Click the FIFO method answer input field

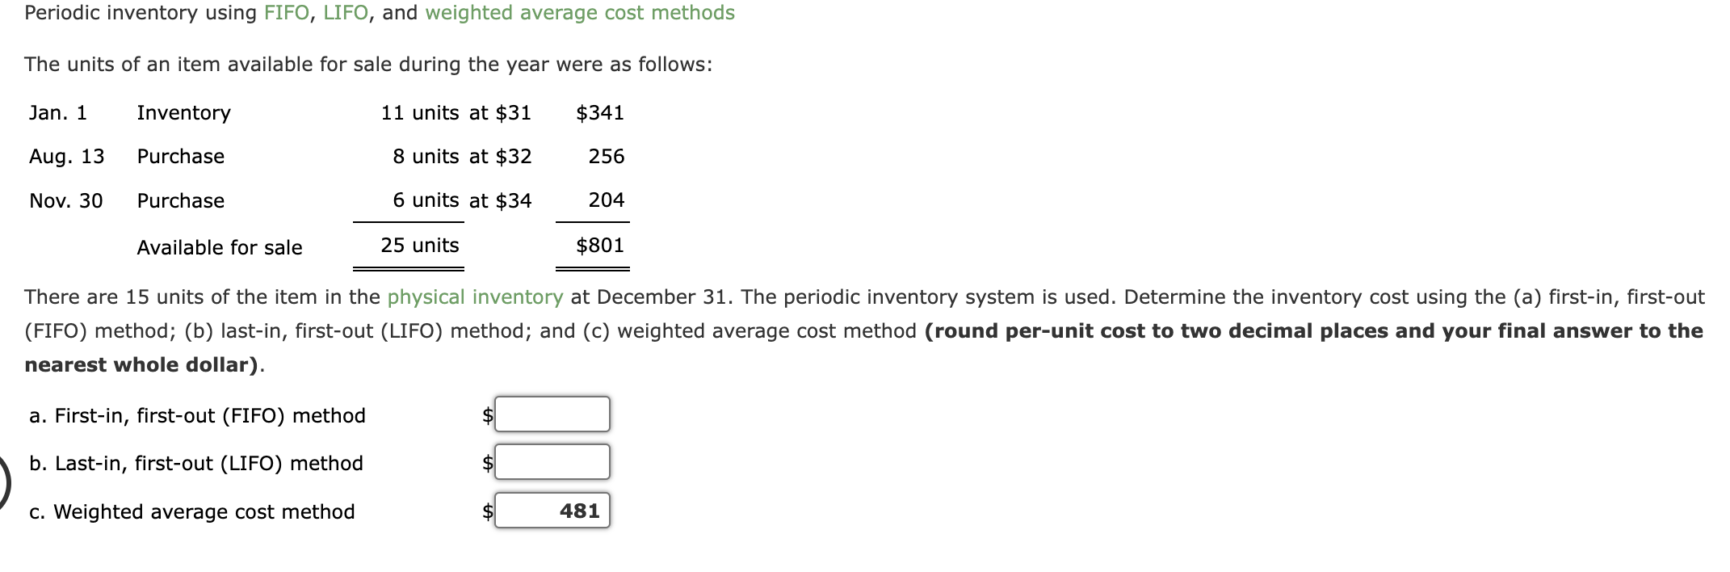pyautogui.click(x=552, y=414)
